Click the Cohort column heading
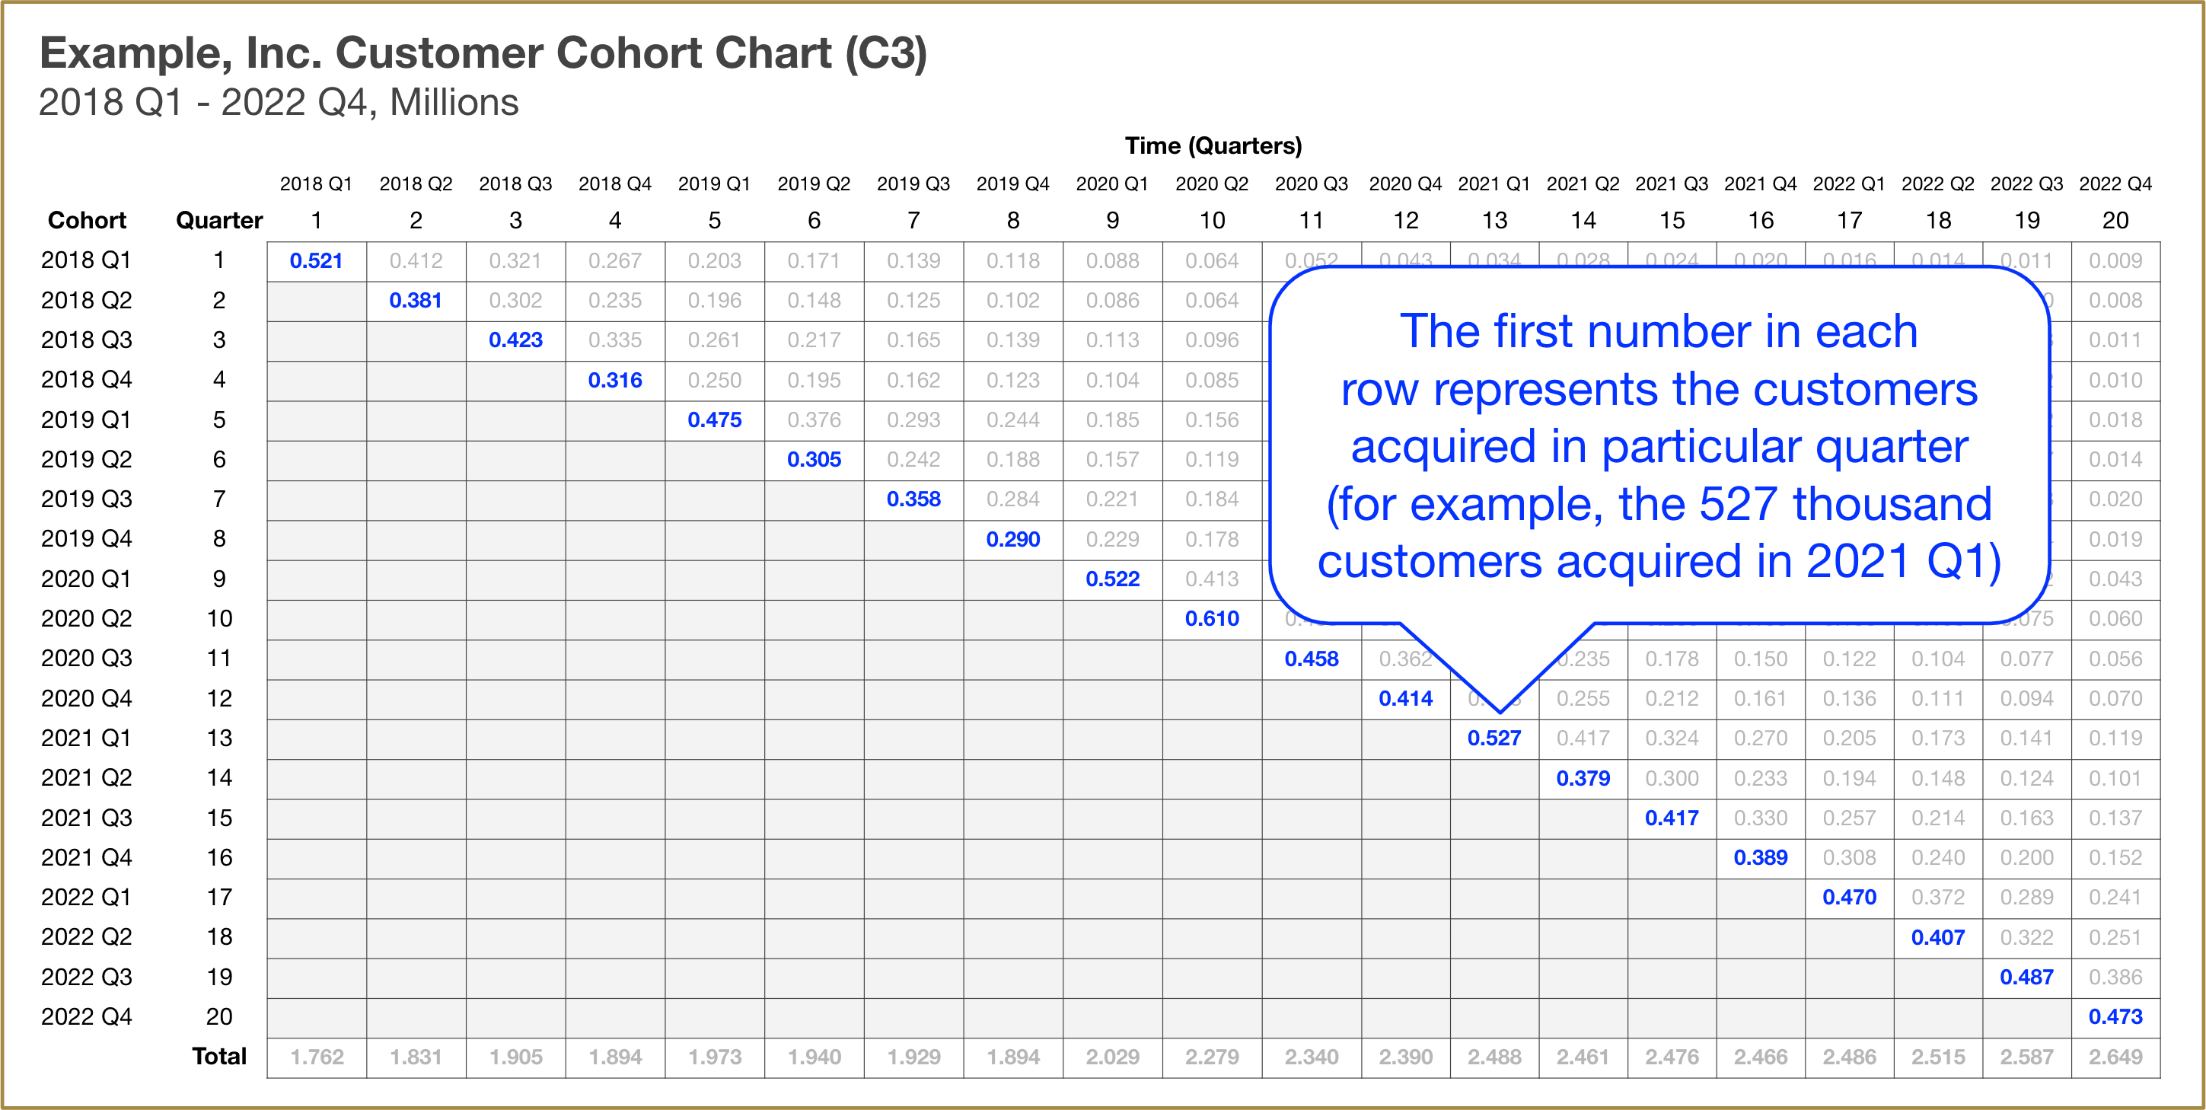Viewport: 2206px width, 1110px height. click(x=87, y=220)
